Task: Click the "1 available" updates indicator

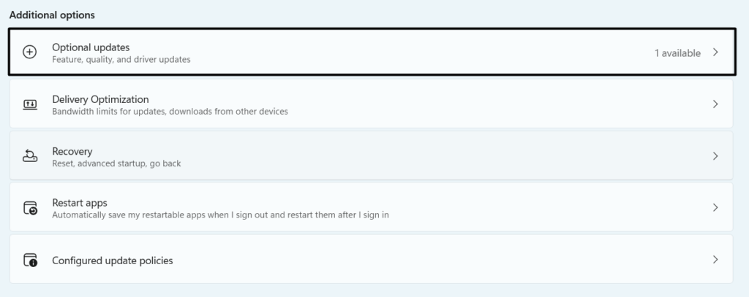Action: 677,53
